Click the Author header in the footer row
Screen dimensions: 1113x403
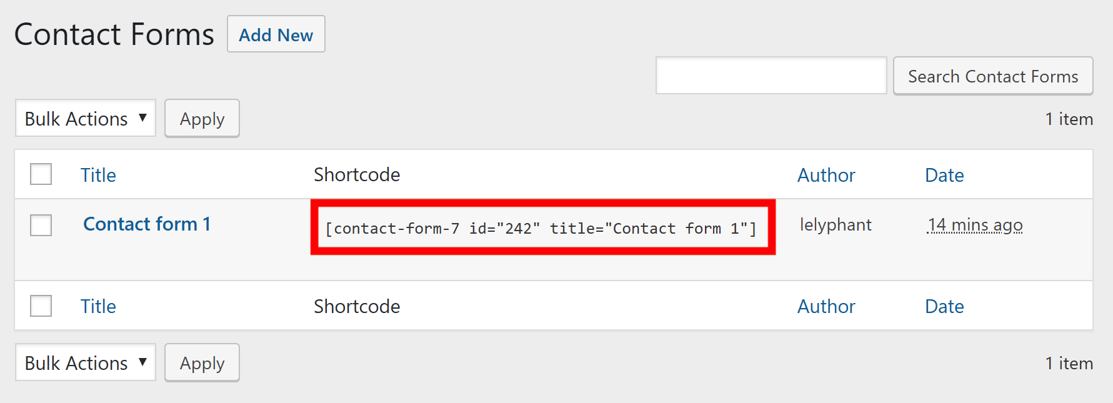point(826,306)
